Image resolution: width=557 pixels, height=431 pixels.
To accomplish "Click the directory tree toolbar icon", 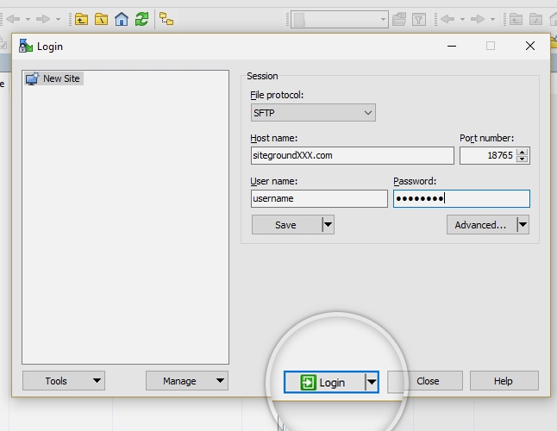I will 166,18.
